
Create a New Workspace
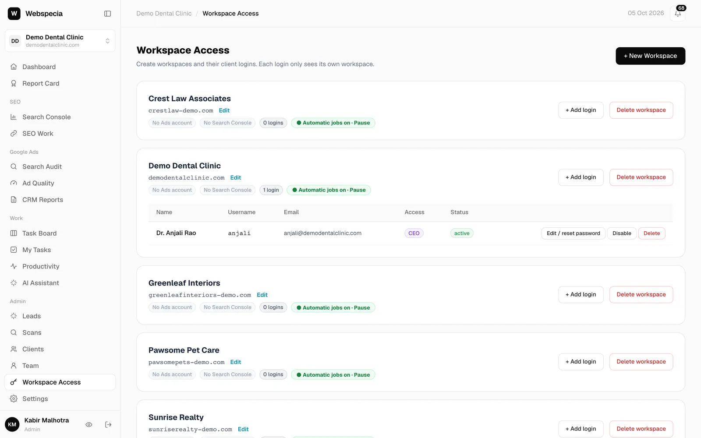[650, 56]
